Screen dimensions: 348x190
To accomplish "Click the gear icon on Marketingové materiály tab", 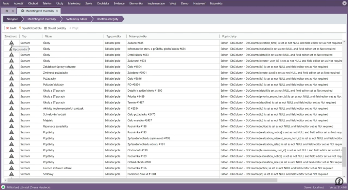I will point(23,11).
